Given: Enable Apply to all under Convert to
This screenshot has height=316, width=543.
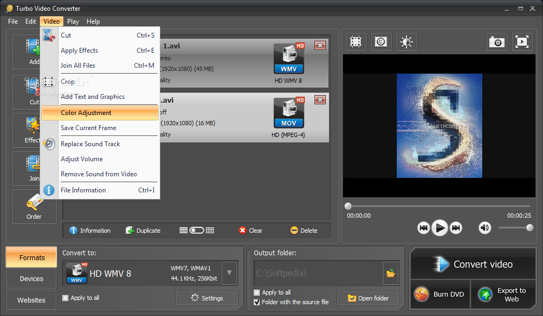Looking at the screenshot, I should [65, 298].
